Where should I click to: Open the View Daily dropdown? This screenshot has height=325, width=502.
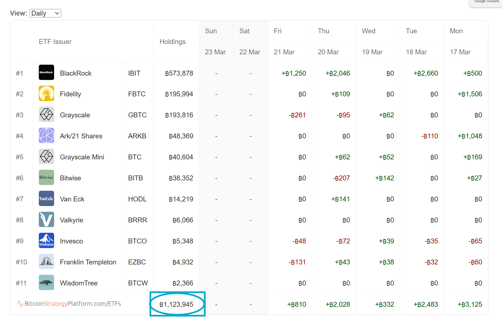tap(45, 13)
